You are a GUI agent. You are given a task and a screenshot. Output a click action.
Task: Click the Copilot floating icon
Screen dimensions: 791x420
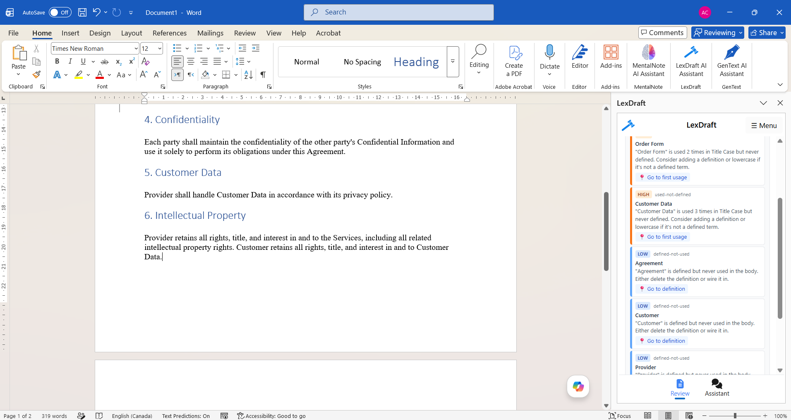[578, 387]
